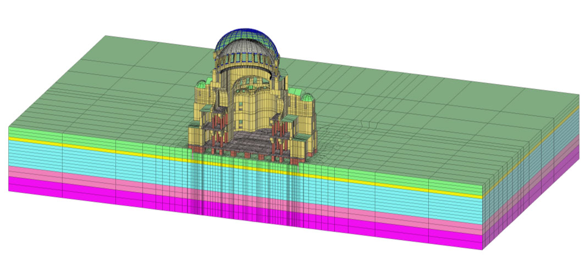This screenshot has height=259, width=585.
Task: Click the red footing at building front right
Action: click(x=294, y=161)
